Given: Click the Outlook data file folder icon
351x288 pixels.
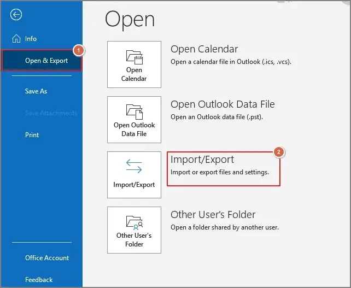Looking at the screenshot, I should [134, 111].
